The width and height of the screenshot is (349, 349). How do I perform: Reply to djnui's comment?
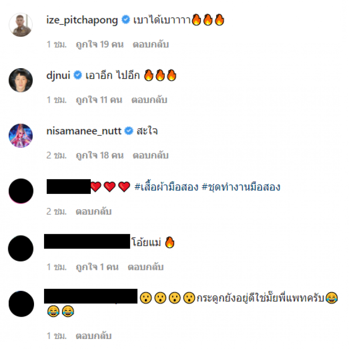click(x=149, y=100)
